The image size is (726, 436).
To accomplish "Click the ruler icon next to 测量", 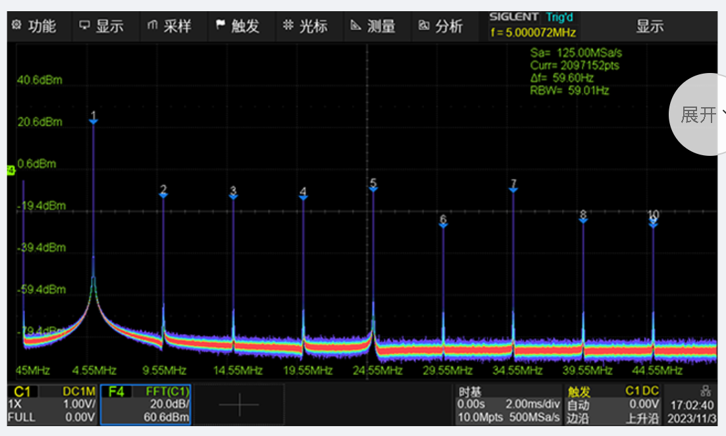I will 355,25.
